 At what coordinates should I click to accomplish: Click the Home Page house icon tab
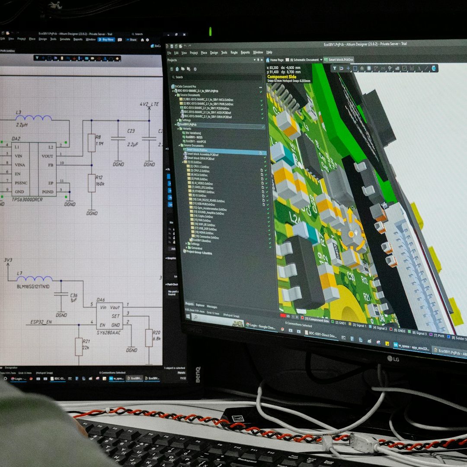tap(268, 60)
